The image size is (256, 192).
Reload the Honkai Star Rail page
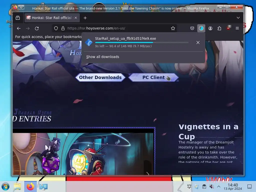pos(37,28)
